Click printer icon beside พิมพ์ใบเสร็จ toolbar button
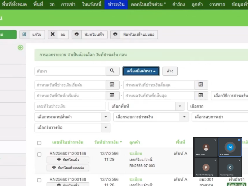248x186 pixels. tap(77, 34)
